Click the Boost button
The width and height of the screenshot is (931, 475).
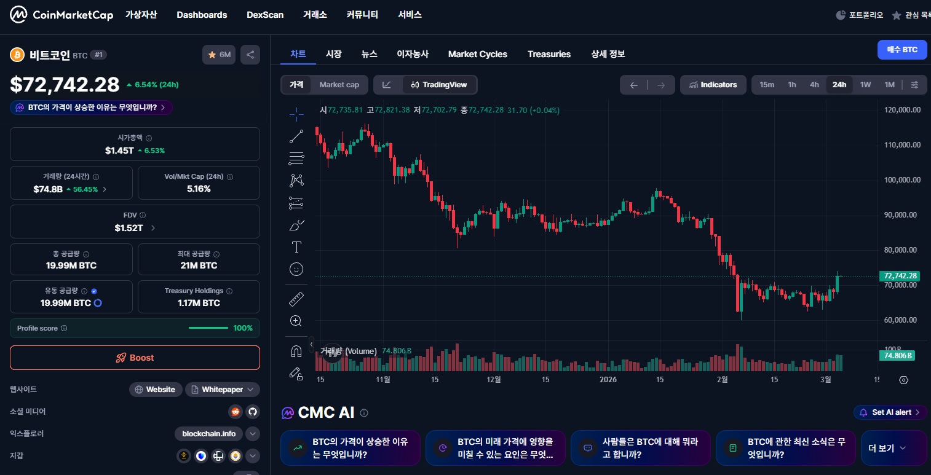click(135, 358)
